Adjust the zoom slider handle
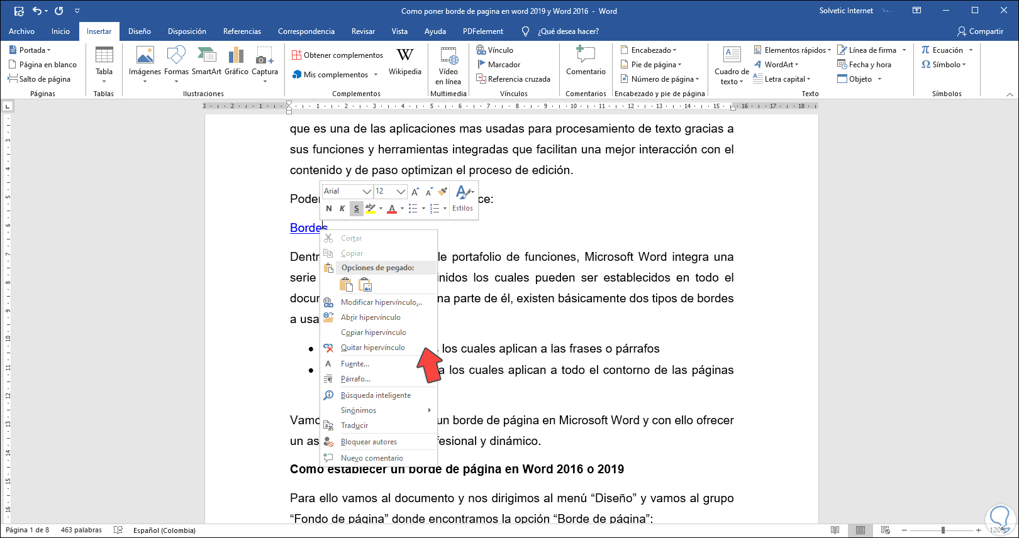Viewport: 1019px width, 538px height. coord(943,530)
